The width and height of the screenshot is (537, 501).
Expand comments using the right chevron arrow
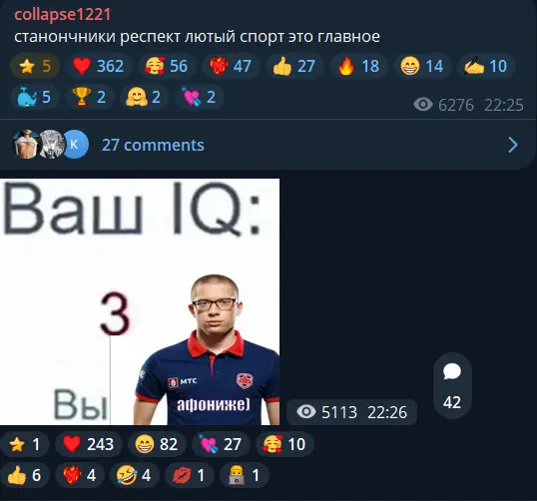pos(513,145)
